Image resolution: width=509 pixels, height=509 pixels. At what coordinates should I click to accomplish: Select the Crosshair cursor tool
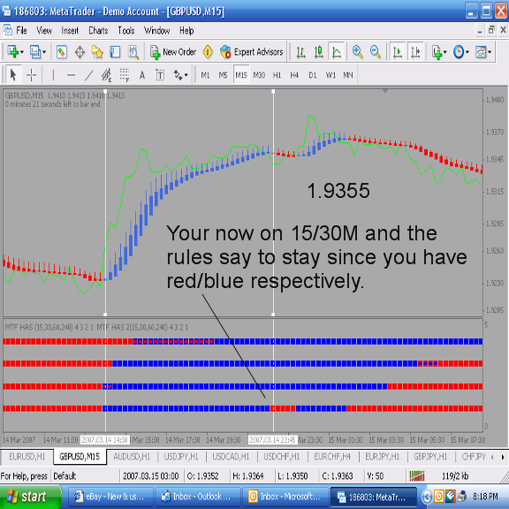point(32,75)
